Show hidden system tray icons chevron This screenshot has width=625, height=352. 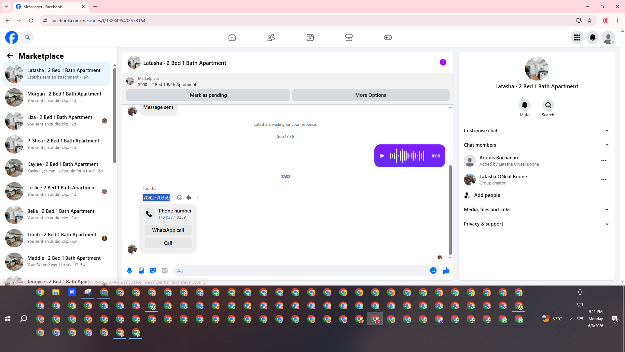(x=572, y=319)
